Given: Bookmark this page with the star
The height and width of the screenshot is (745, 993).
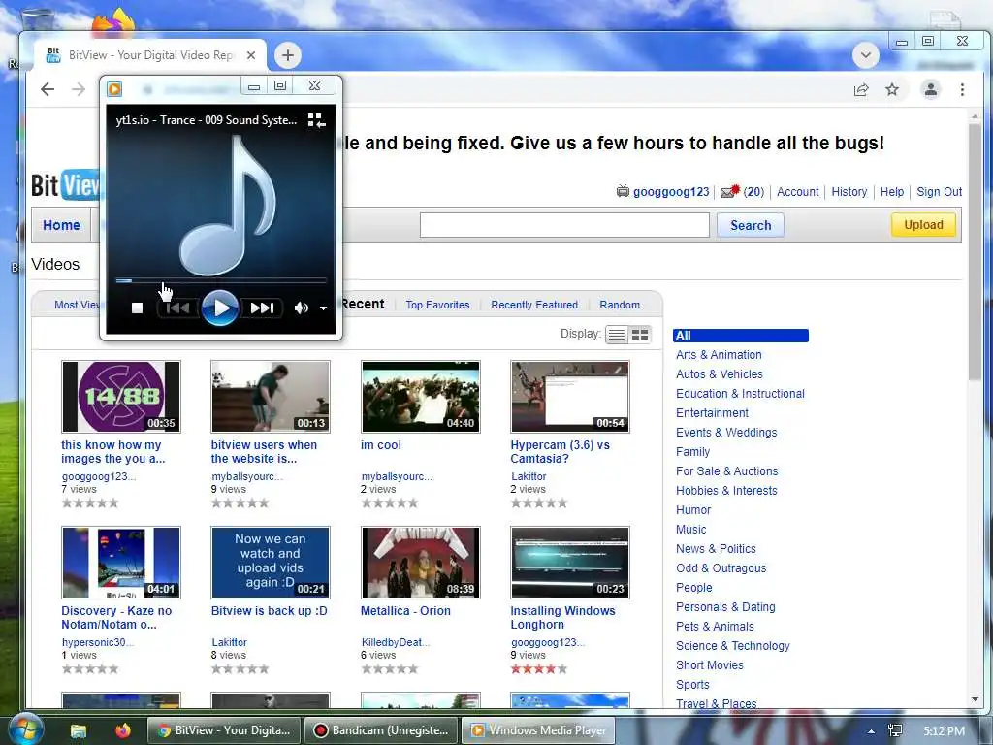Looking at the screenshot, I should [892, 89].
